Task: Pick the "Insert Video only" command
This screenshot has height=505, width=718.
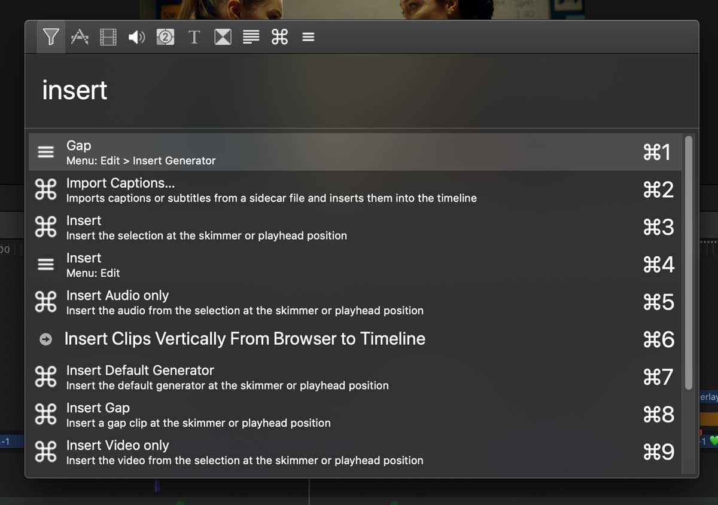Action: point(355,452)
